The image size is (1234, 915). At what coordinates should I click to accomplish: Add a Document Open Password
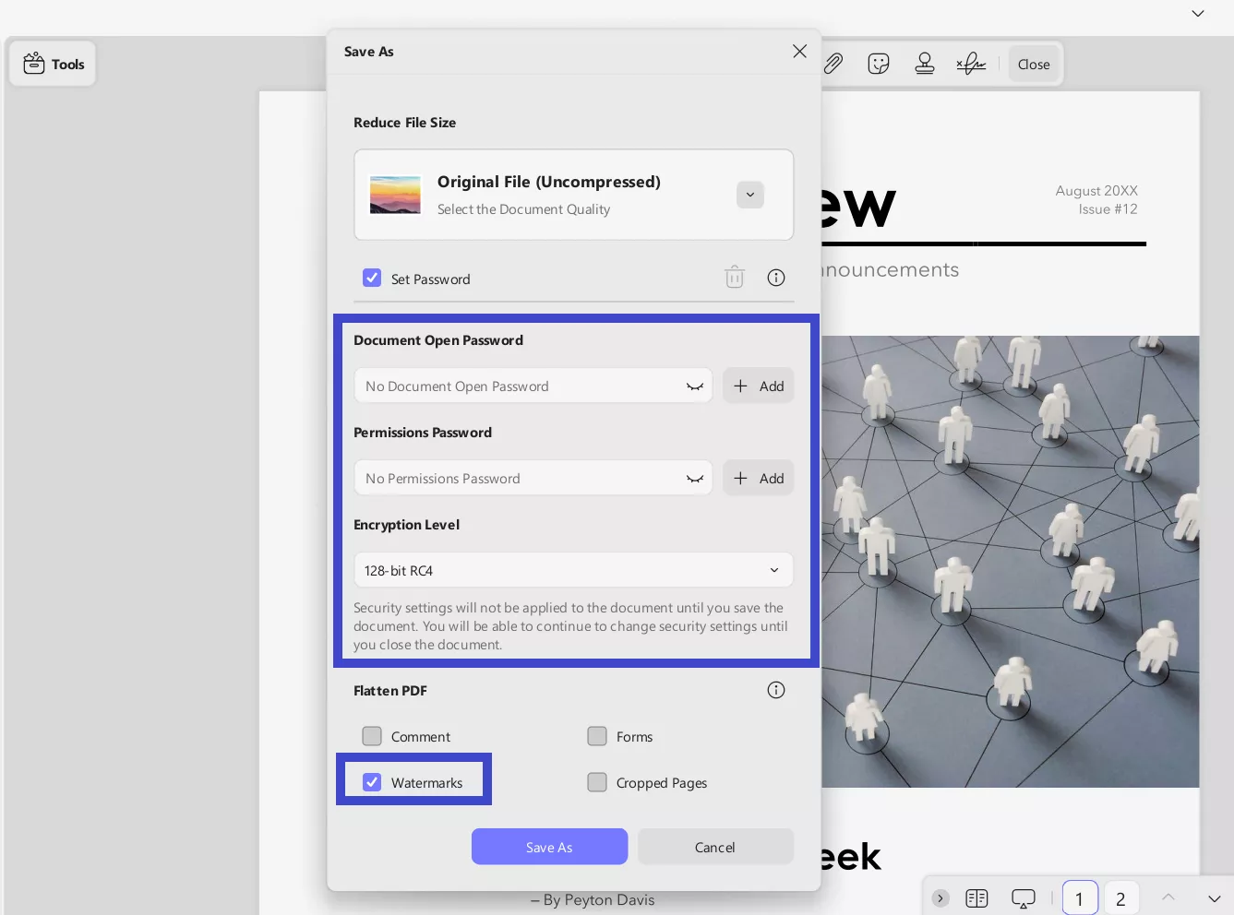pyautogui.click(x=758, y=386)
